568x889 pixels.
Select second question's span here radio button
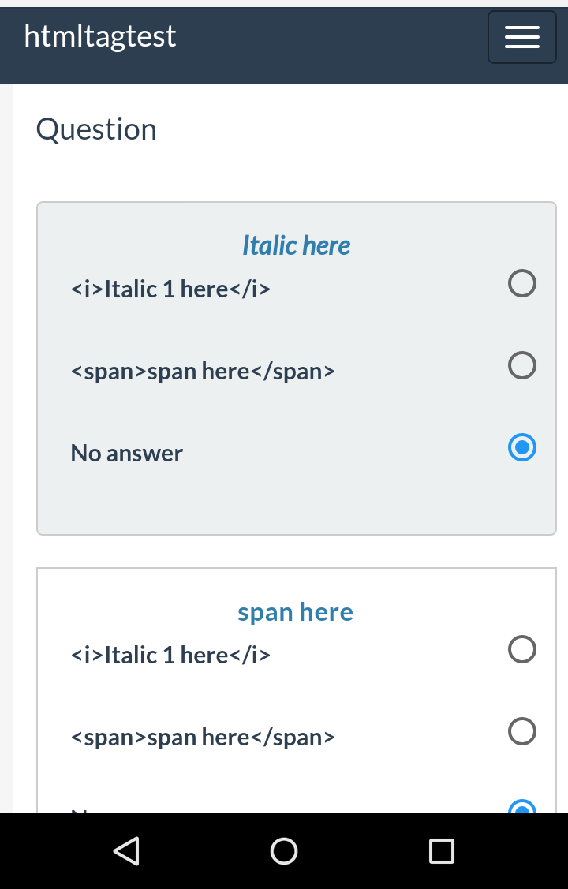pos(522,731)
